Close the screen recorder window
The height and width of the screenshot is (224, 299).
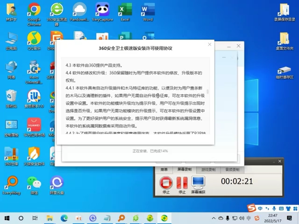click(280, 161)
